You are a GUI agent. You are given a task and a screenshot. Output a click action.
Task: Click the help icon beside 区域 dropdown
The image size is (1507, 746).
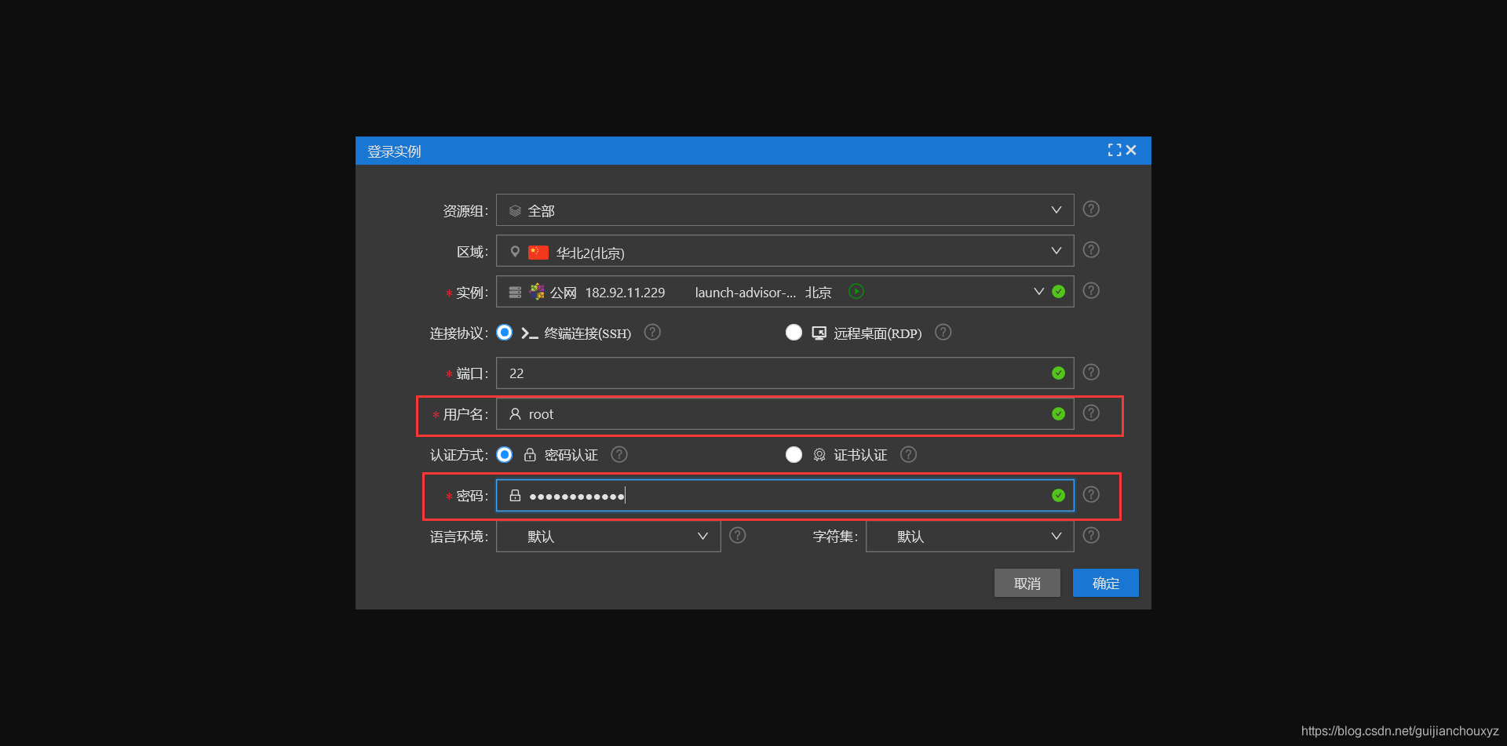tap(1091, 249)
